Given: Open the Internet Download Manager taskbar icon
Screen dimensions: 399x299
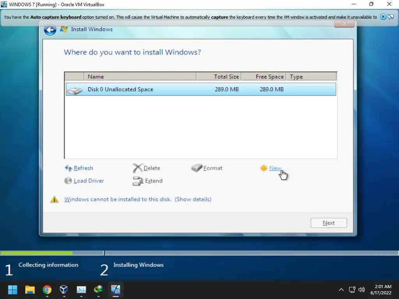Looking at the screenshot, I should click(98, 289).
